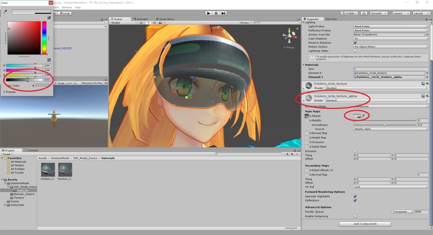Switch to the Animator tab

coord(141,19)
